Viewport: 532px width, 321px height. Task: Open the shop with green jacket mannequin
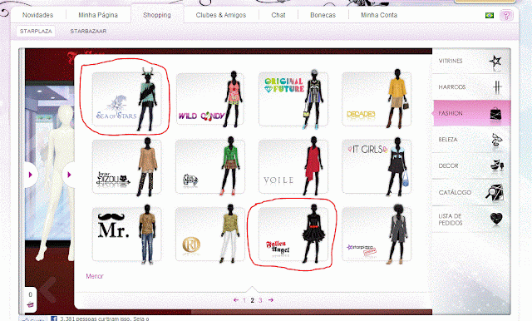coord(209,166)
